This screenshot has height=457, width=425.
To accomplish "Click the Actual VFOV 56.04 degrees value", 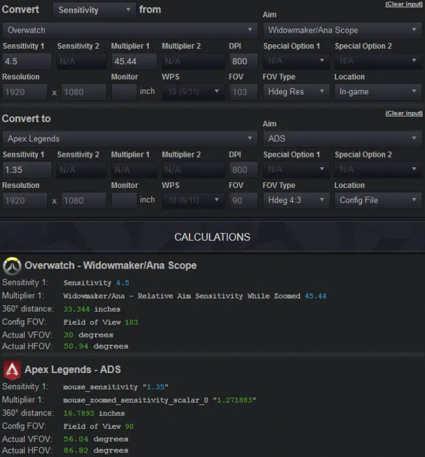I will (96, 439).
